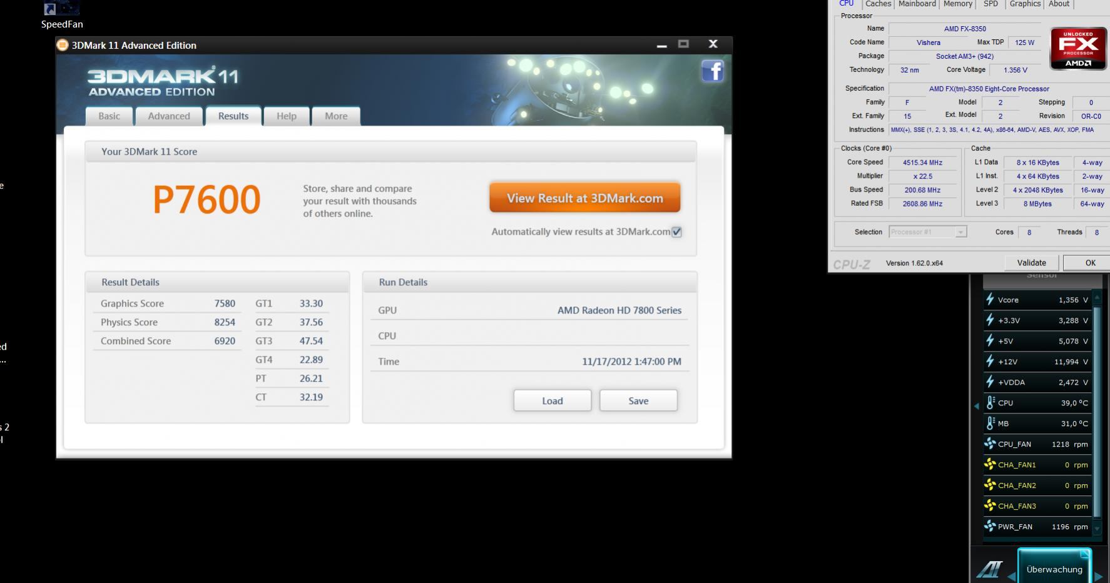Image resolution: width=1110 pixels, height=583 pixels.
Task: Click the right arrow beside Überwachung
Action: tap(1098, 575)
